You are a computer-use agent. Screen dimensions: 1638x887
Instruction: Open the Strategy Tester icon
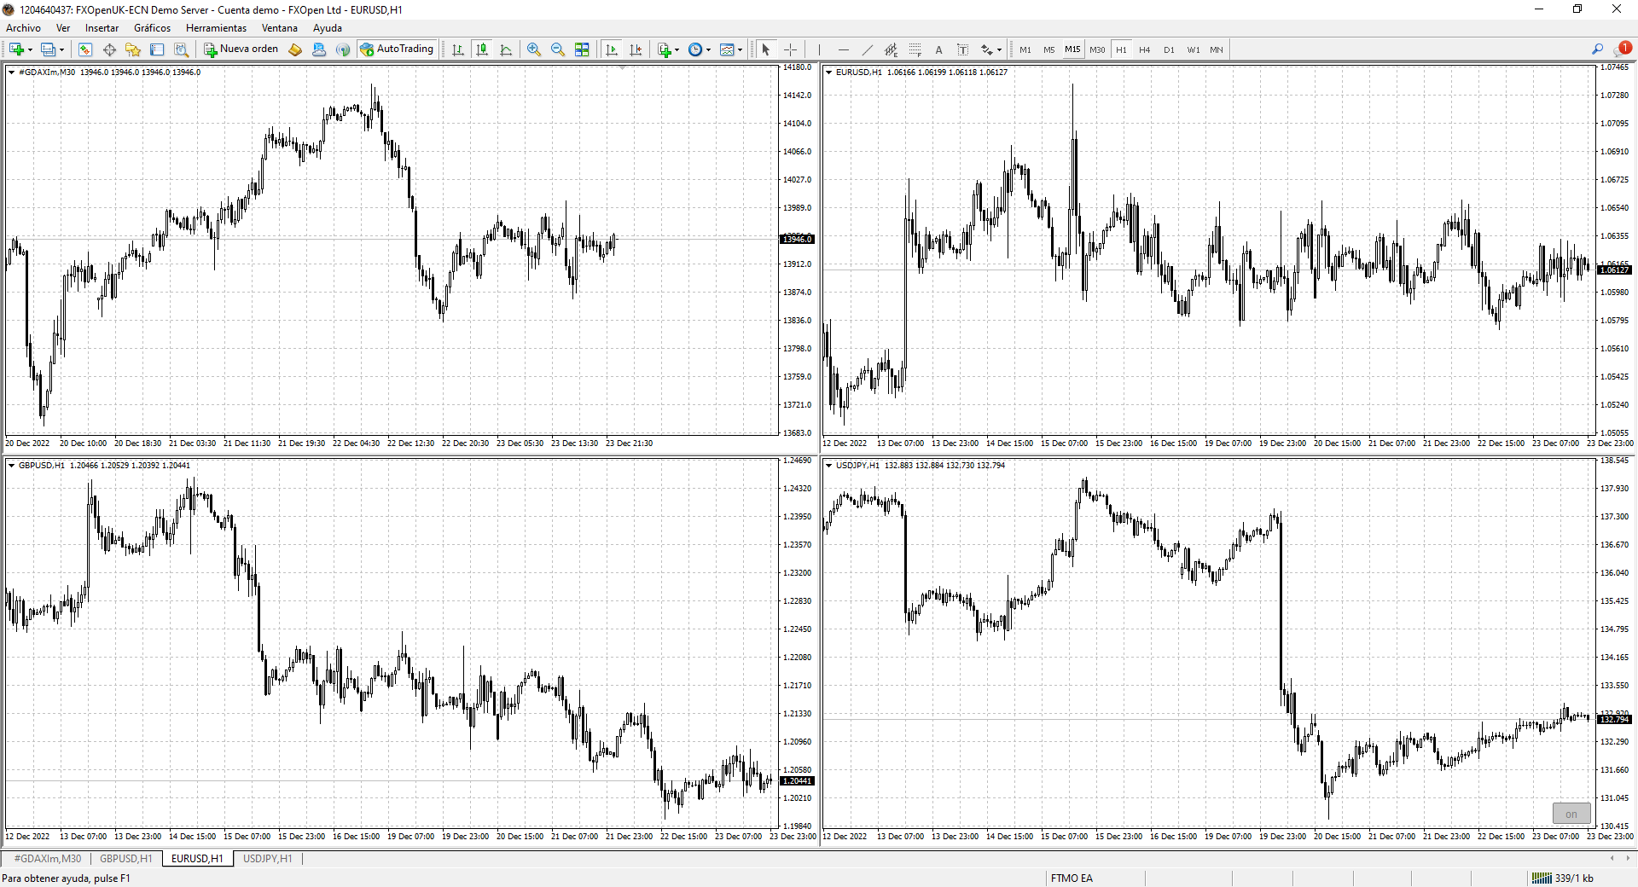181,49
